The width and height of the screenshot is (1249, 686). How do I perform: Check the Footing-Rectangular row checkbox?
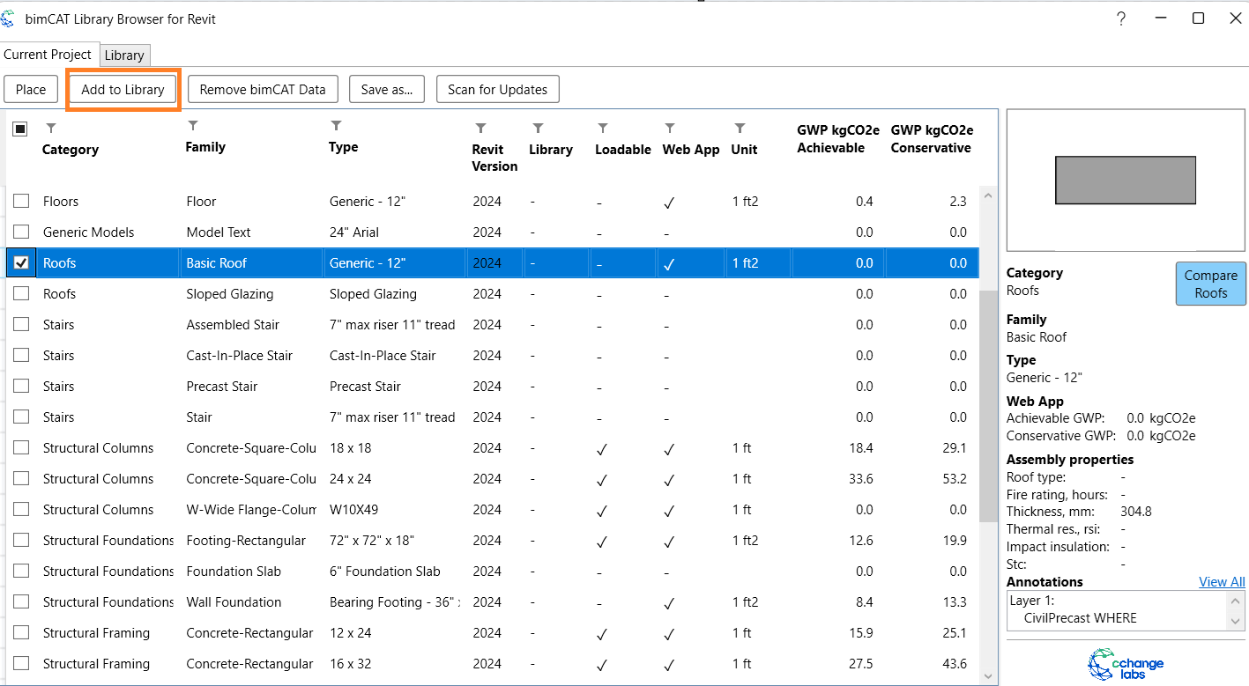pos(21,541)
